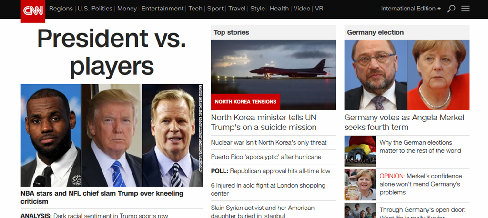Viewport: 488px width, 218px height.
Task: Click the Merkel with beer thumbnail
Action: tap(360, 185)
